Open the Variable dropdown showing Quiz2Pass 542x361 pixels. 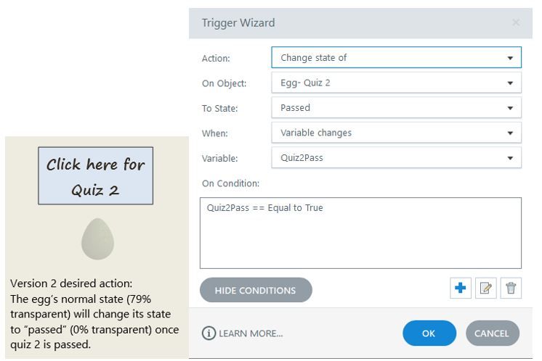(x=396, y=157)
